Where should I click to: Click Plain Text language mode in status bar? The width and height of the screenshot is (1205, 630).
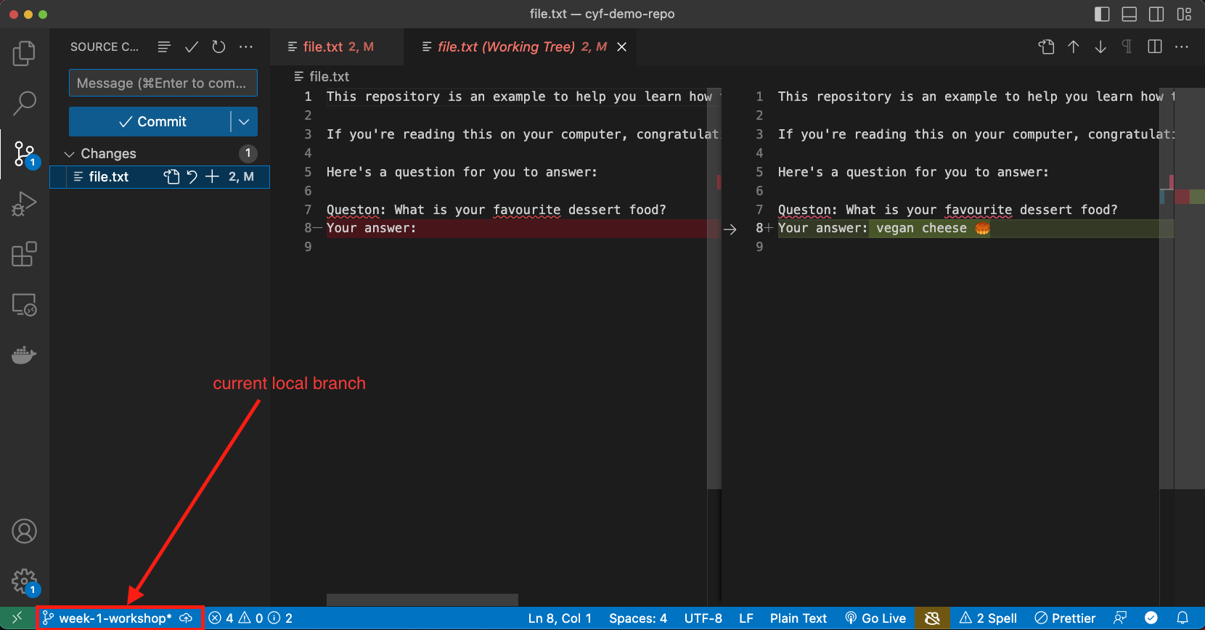[798, 618]
